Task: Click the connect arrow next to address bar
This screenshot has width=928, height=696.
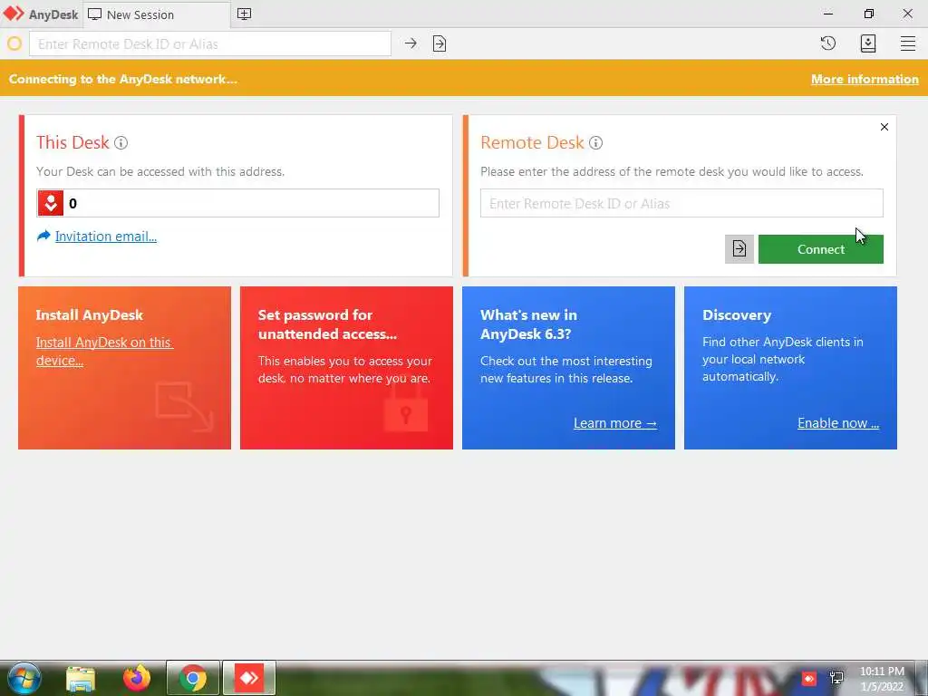Action: pyautogui.click(x=411, y=43)
